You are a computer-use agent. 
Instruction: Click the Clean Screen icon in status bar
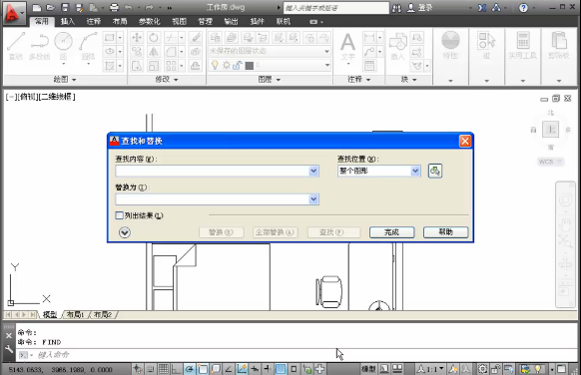(x=562, y=369)
